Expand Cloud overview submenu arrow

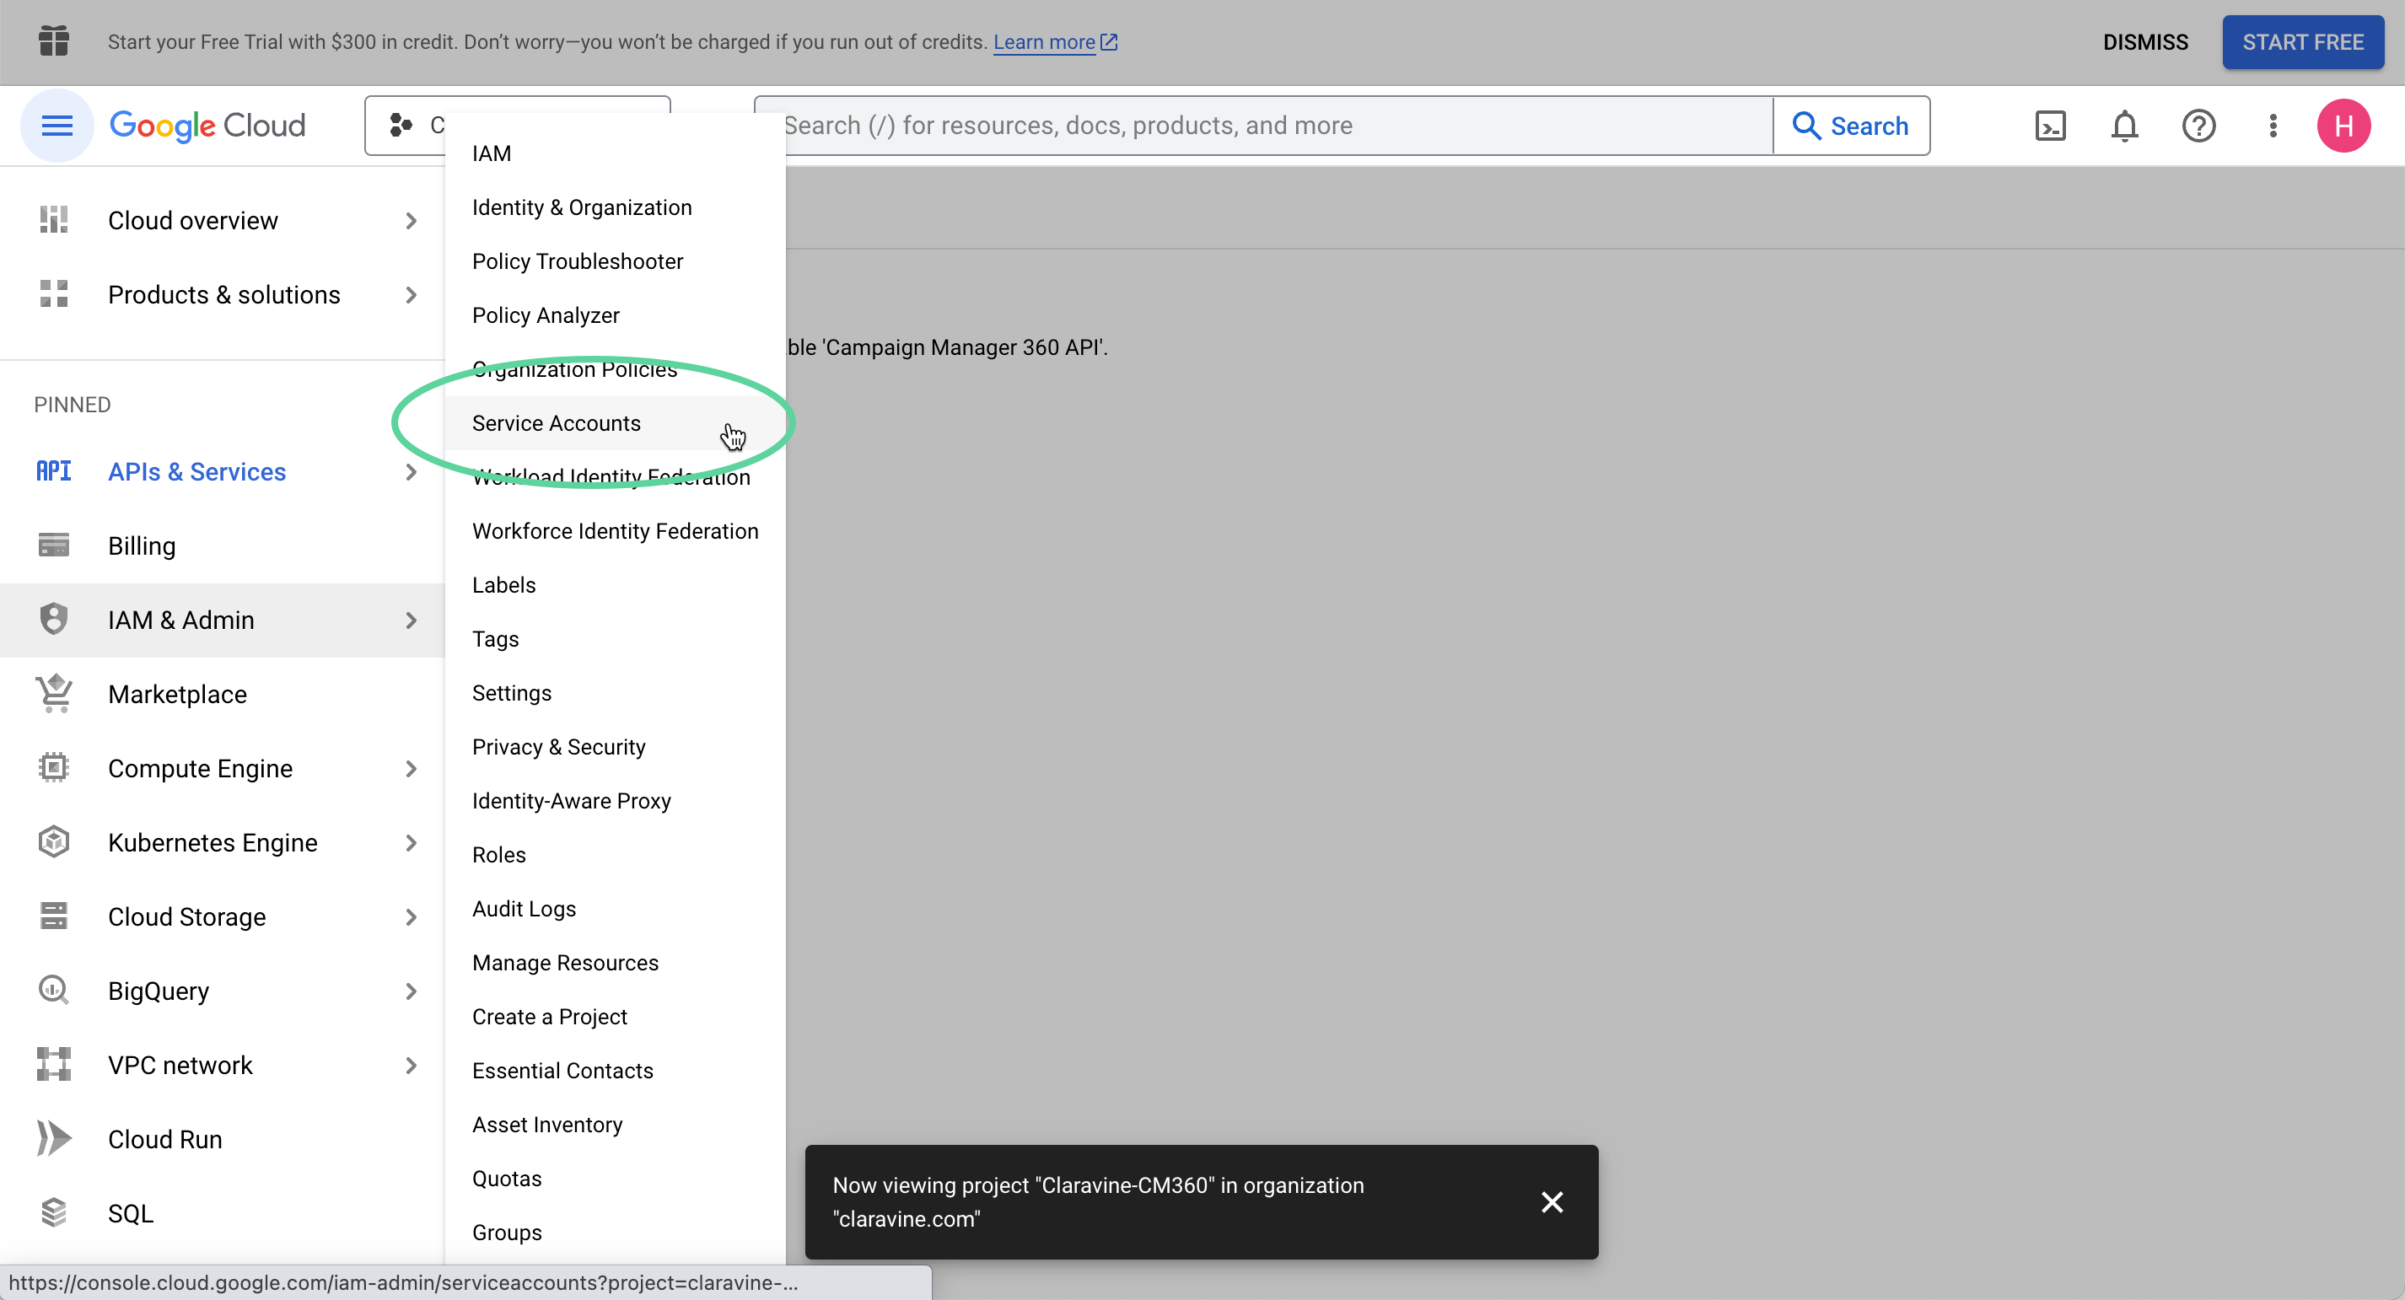411,220
